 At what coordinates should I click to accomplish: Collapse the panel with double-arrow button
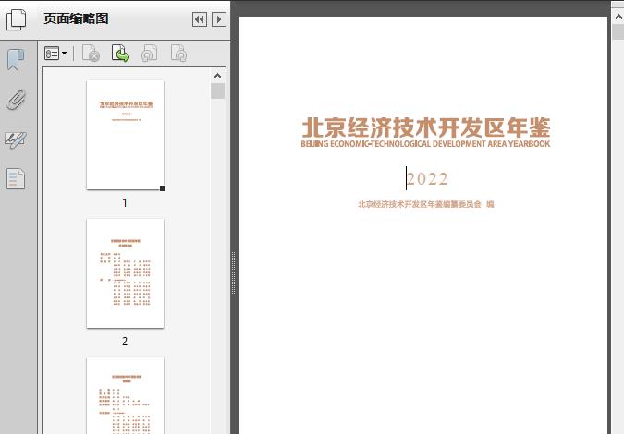coord(200,19)
